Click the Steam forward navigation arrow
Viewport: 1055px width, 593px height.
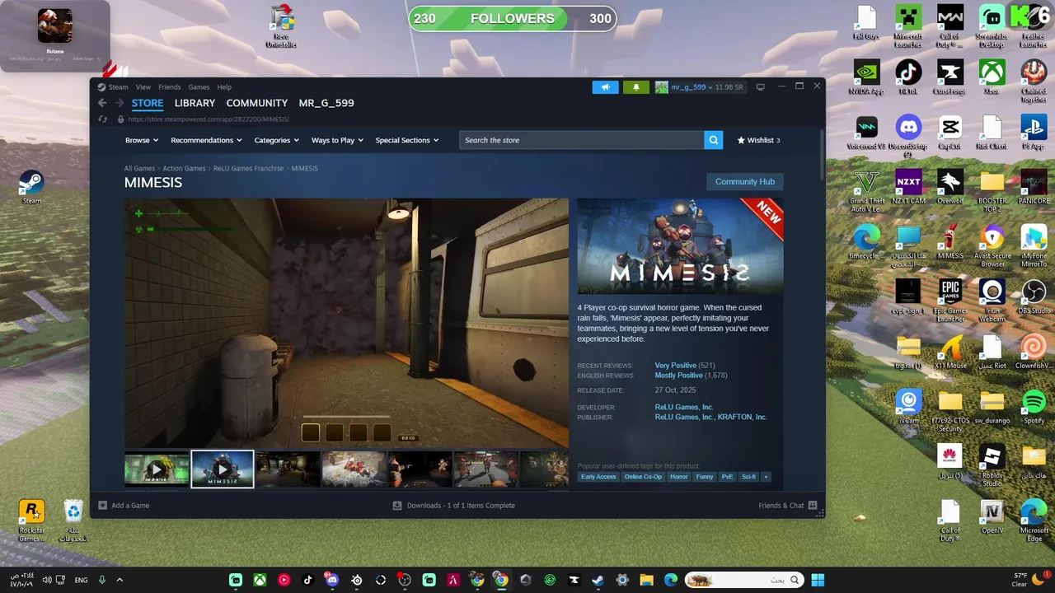click(x=120, y=103)
